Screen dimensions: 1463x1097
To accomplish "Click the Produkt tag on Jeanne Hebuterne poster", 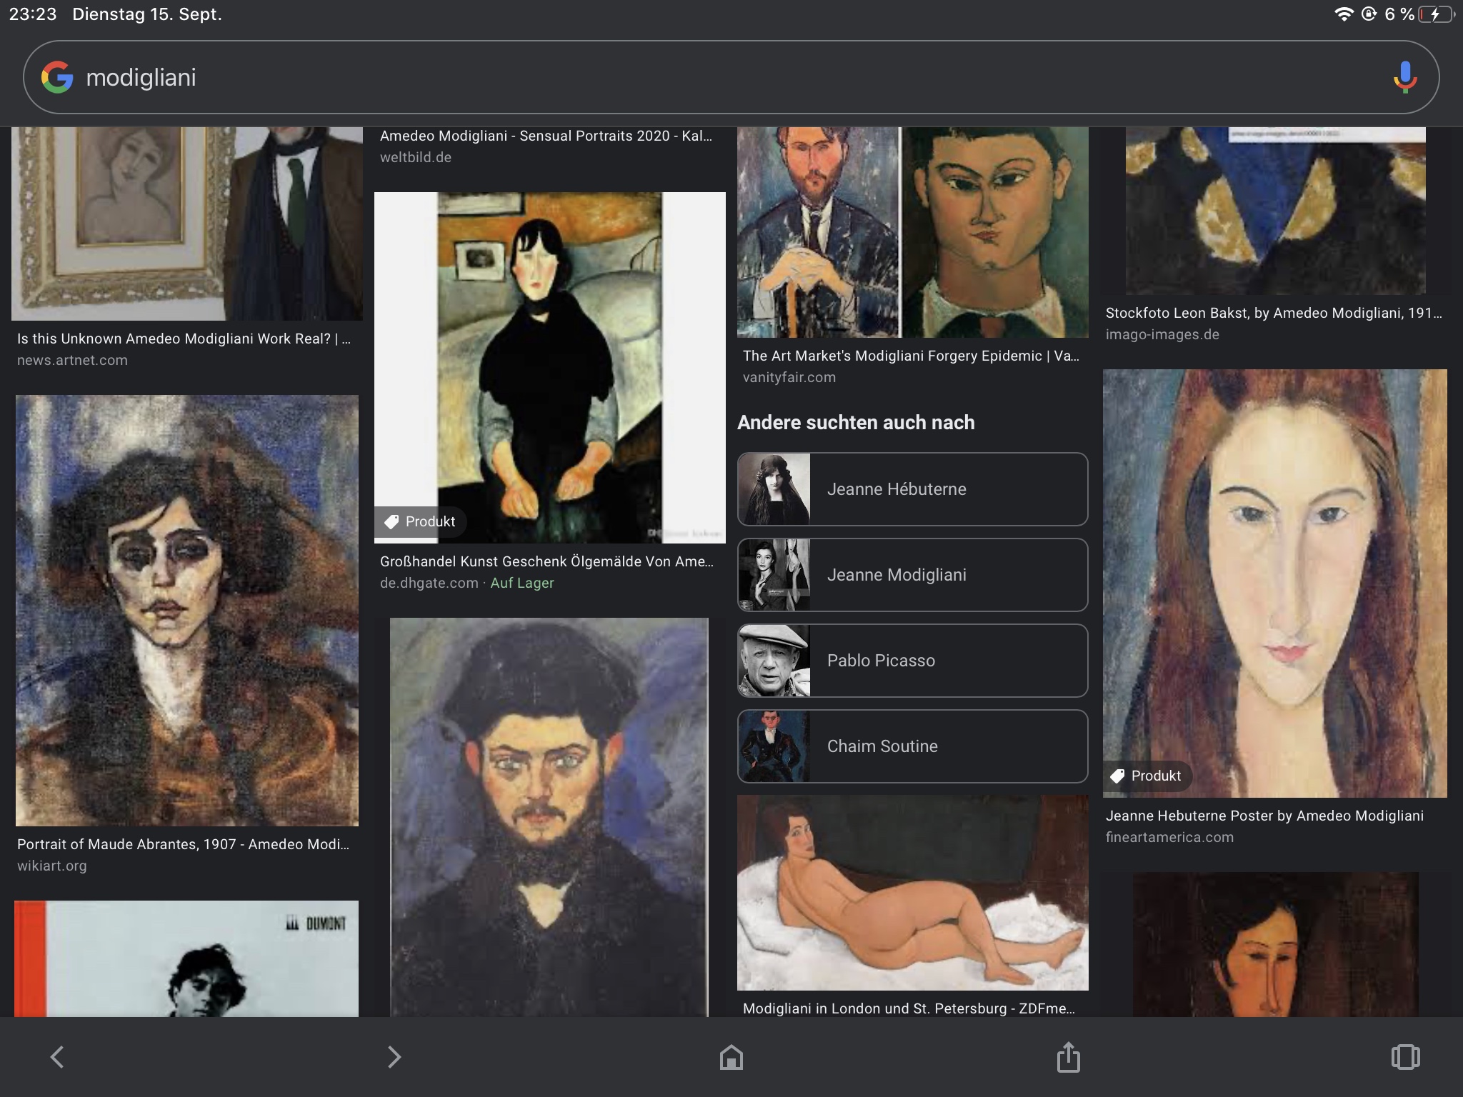I will [x=1147, y=776].
